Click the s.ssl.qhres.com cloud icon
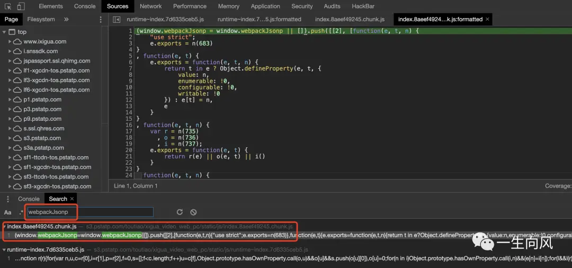 coord(17,129)
